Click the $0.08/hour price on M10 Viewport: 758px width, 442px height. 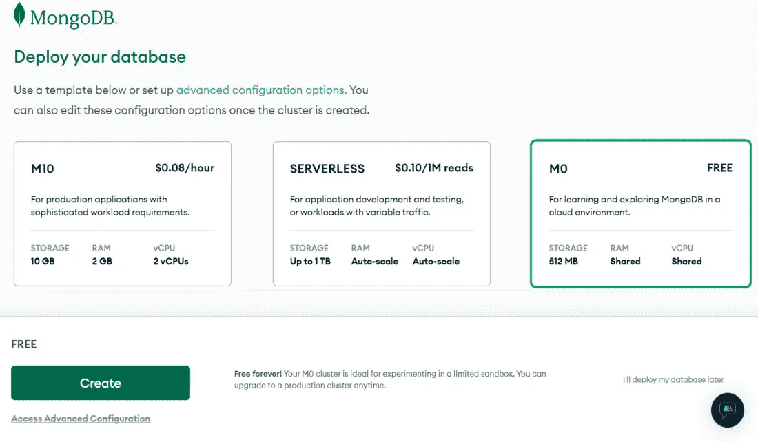(185, 168)
